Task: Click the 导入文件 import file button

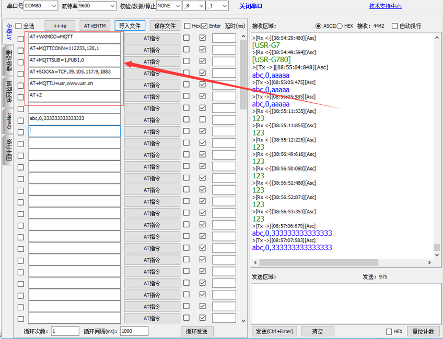Action: coord(130,26)
